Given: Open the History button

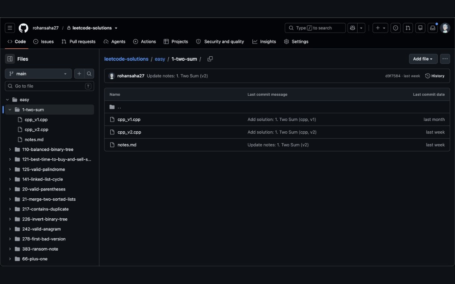Looking at the screenshot, I should 435,76.
